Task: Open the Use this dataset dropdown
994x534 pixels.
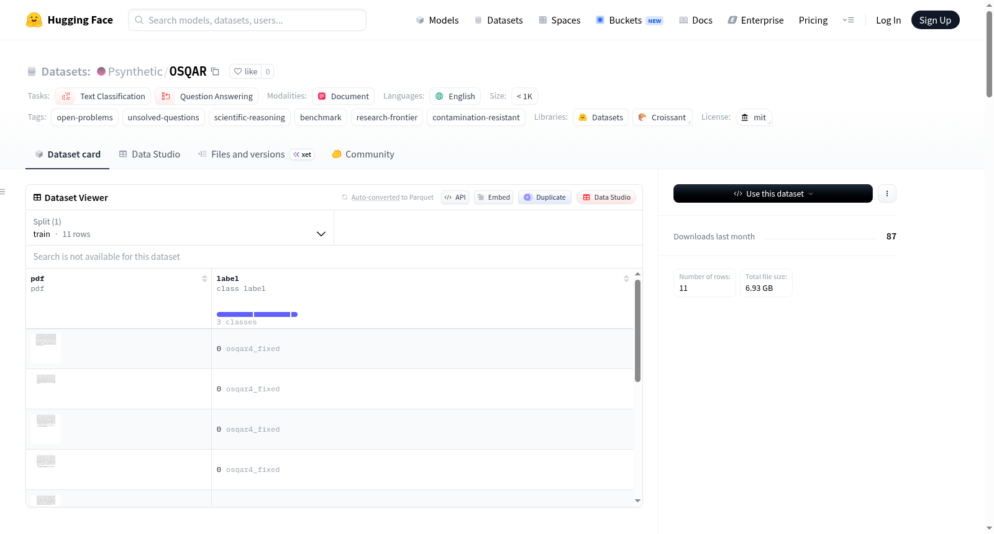Action: (773, 194)
